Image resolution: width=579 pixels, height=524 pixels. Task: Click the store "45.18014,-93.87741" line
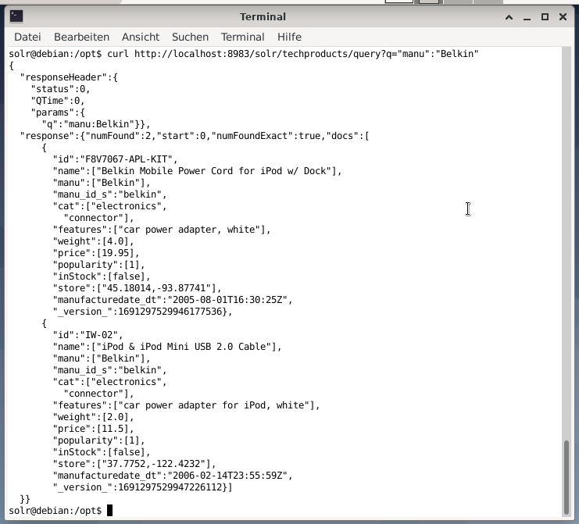(137, 288)
